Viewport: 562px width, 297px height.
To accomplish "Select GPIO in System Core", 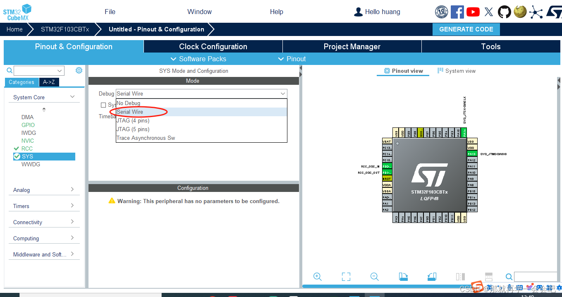I will tap(28, 125).
